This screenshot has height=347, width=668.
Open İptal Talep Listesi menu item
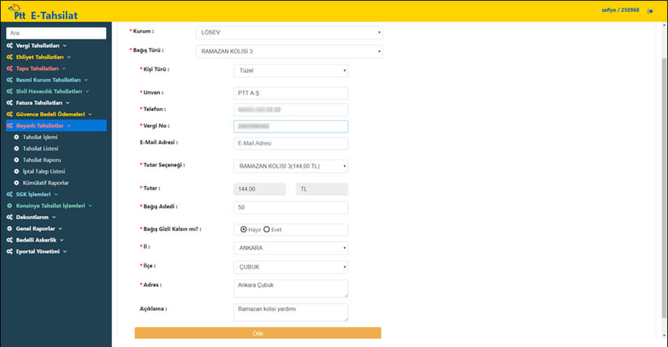(x=44, y=171)
